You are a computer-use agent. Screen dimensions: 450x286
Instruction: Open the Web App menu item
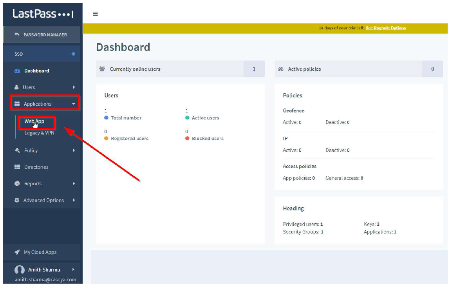[x=34, y=121]
